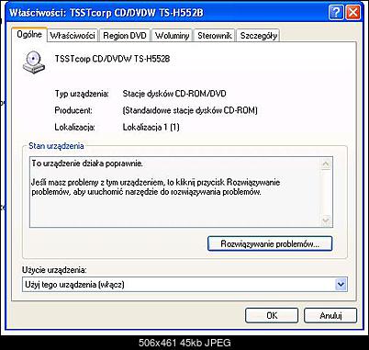This screenshot has width=369, height=350.
Task: Click the text To urządzenie działa poprawnie
Action: pyautogui.click(x=87, y=164)
